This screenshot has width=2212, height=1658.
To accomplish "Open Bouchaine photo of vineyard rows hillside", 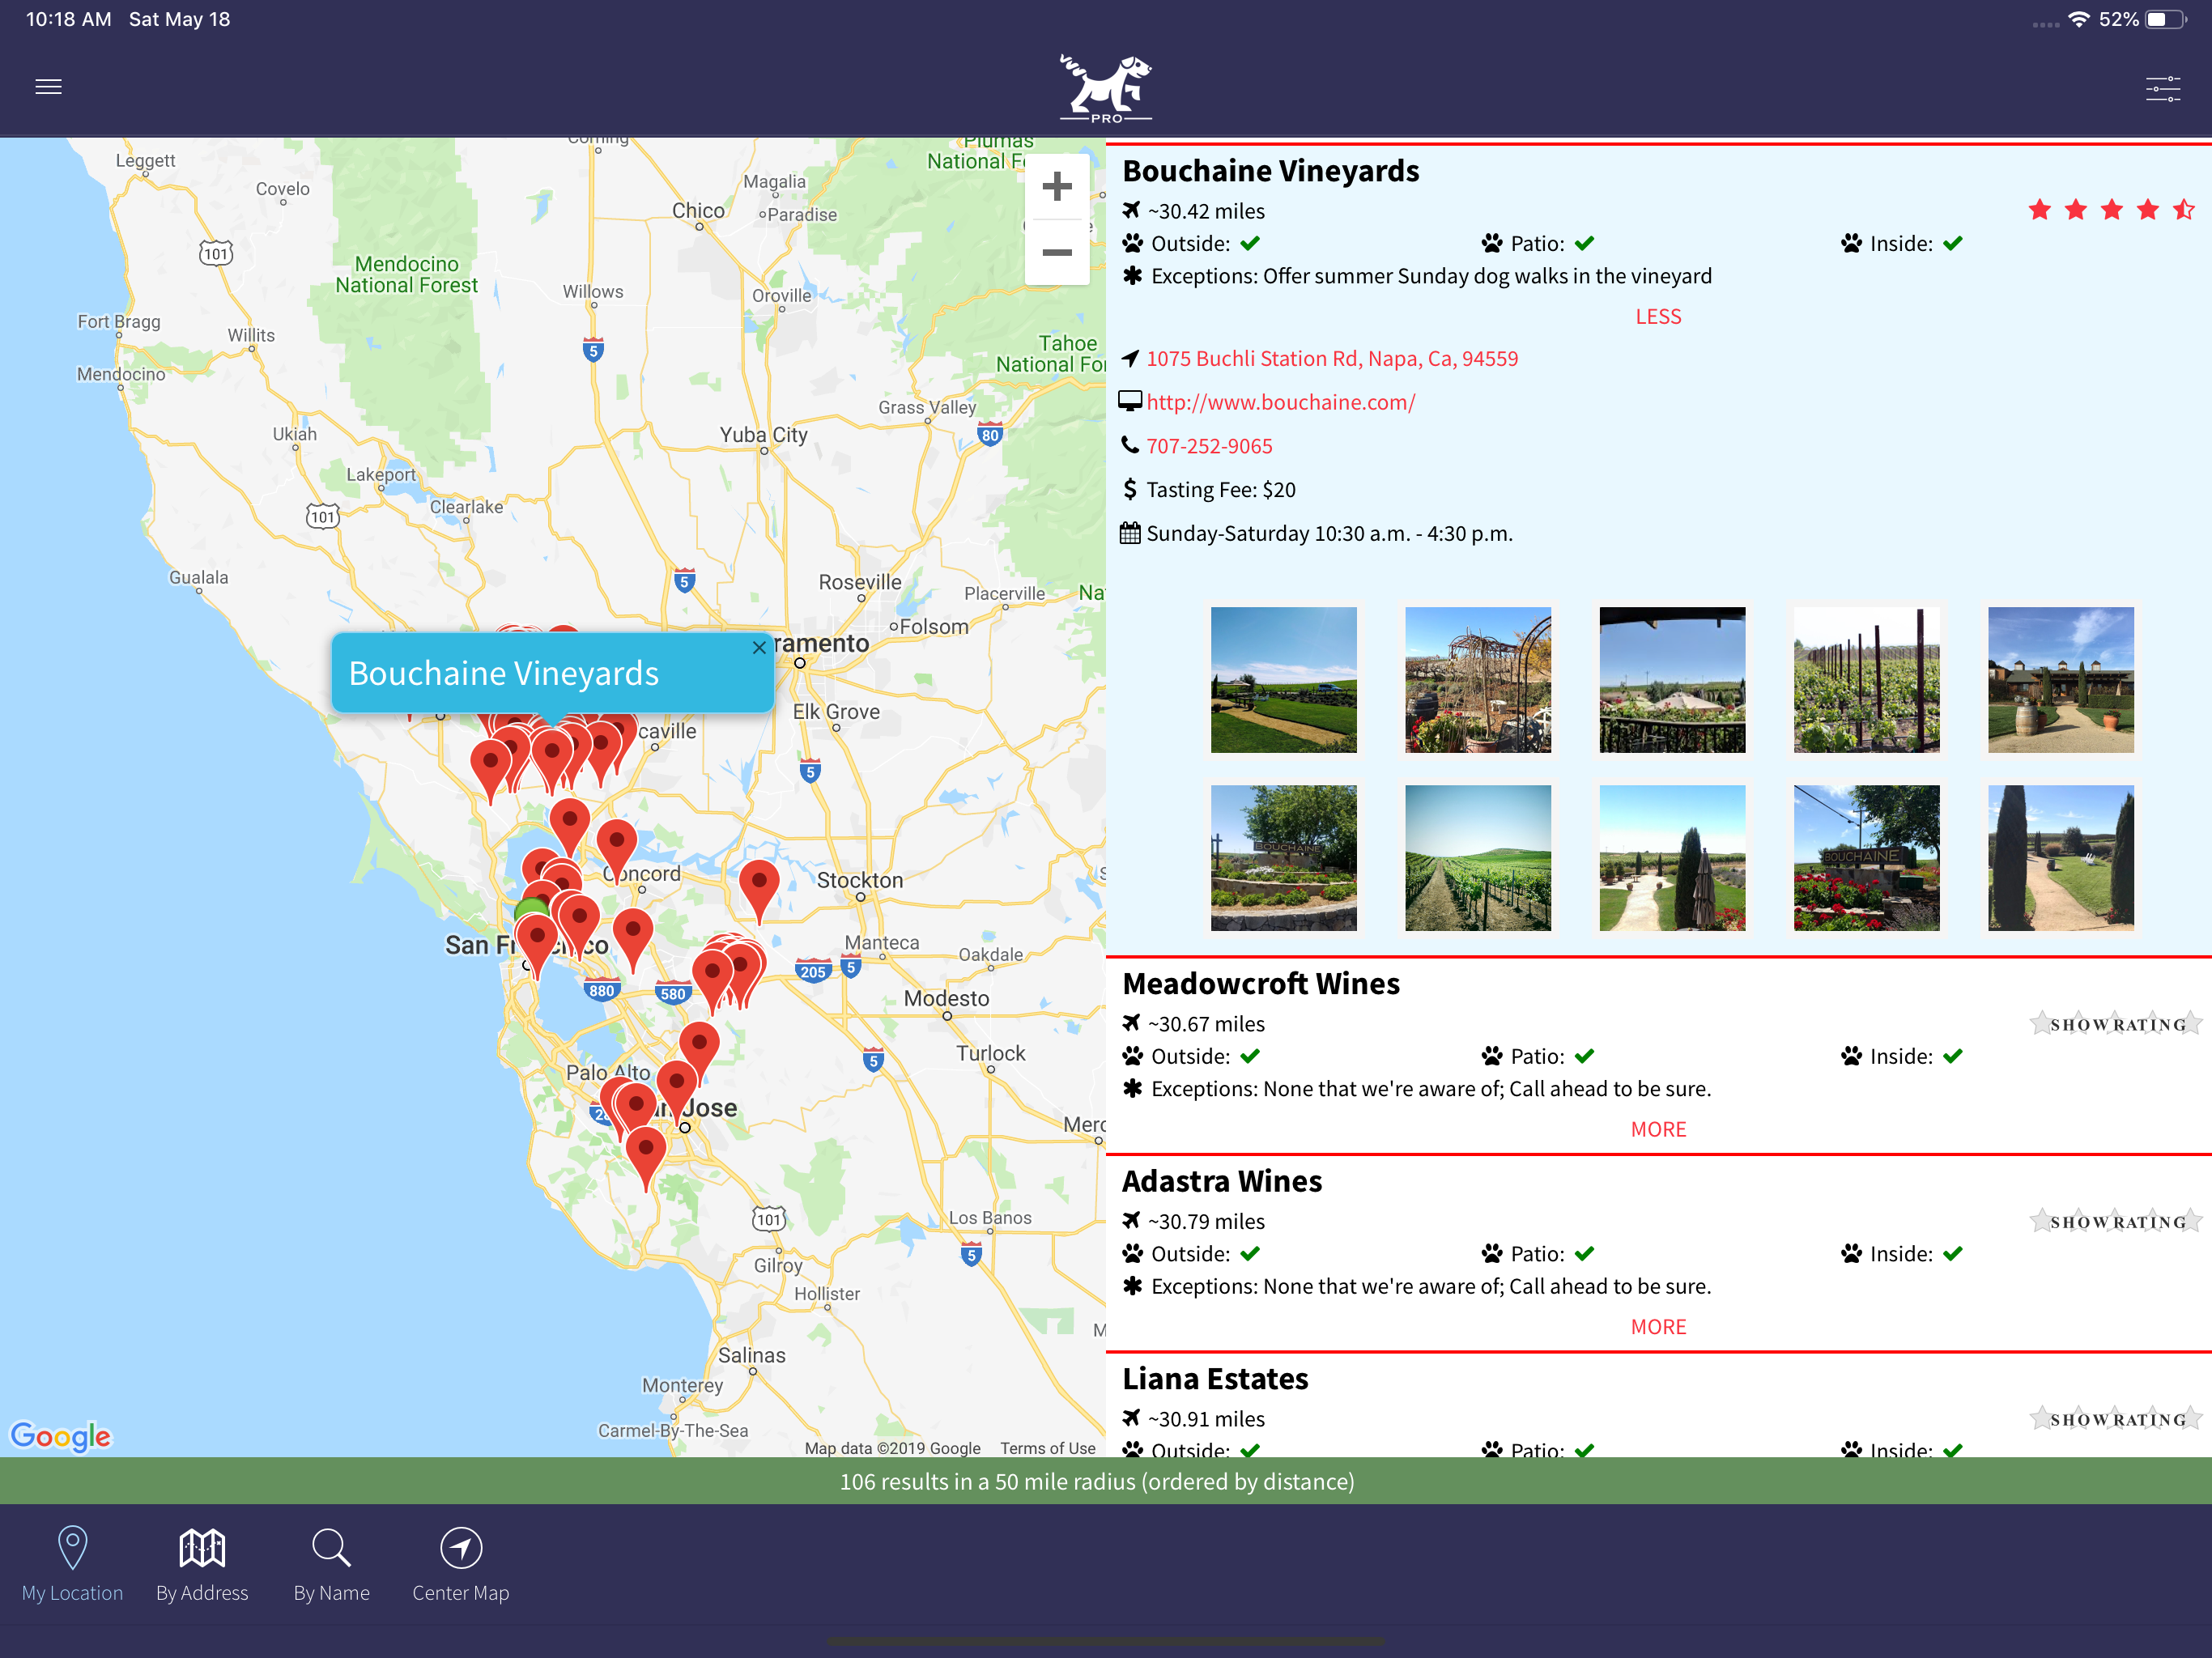I will (x=1478, y=858).
